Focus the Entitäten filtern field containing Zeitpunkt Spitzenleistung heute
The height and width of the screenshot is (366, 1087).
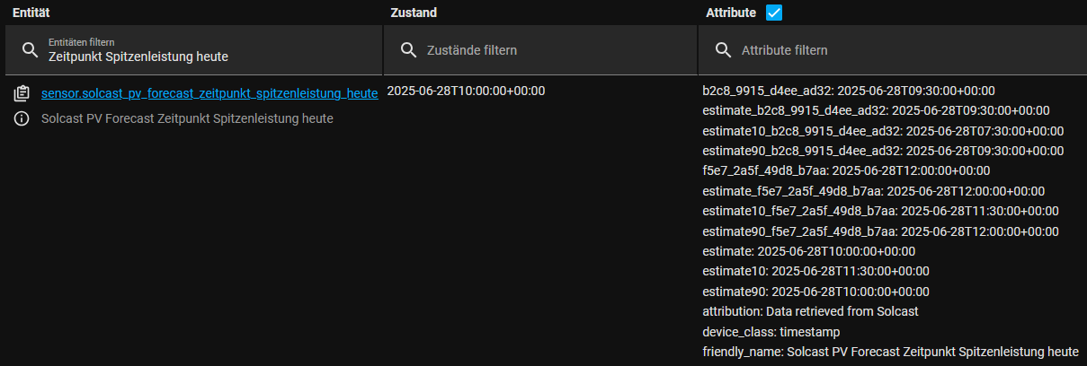tap(193, 50)
